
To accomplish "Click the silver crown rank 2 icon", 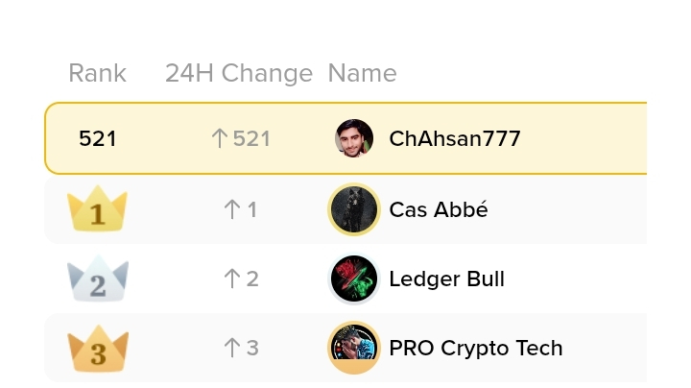I will (x=97, y=279).
